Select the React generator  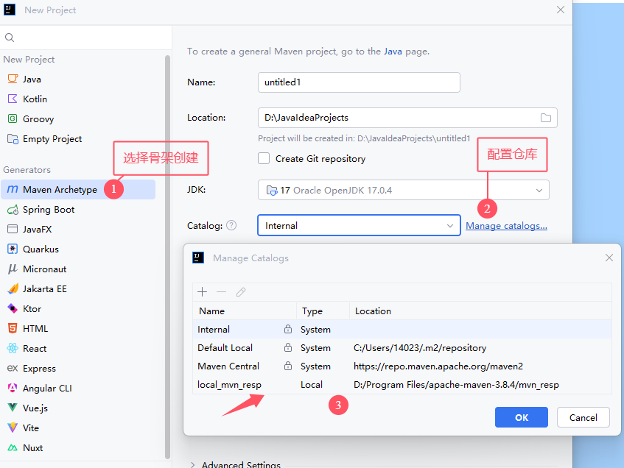(78, 349)
